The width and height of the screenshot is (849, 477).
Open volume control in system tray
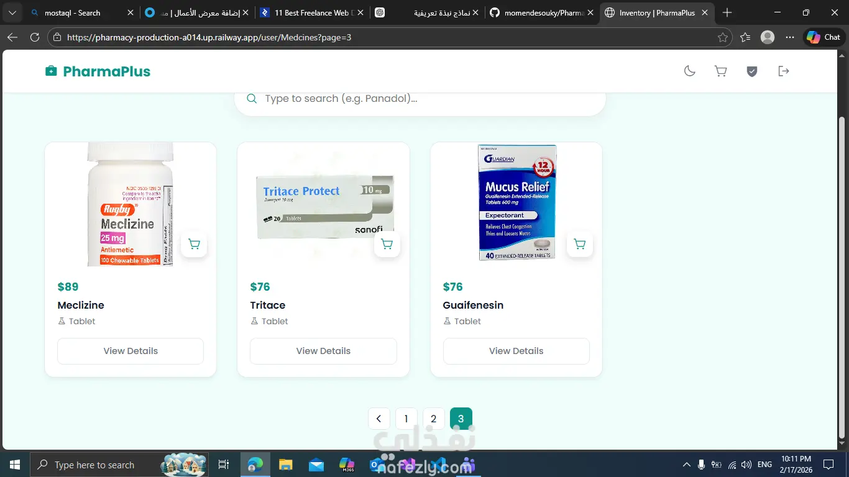tap(746, 465)
